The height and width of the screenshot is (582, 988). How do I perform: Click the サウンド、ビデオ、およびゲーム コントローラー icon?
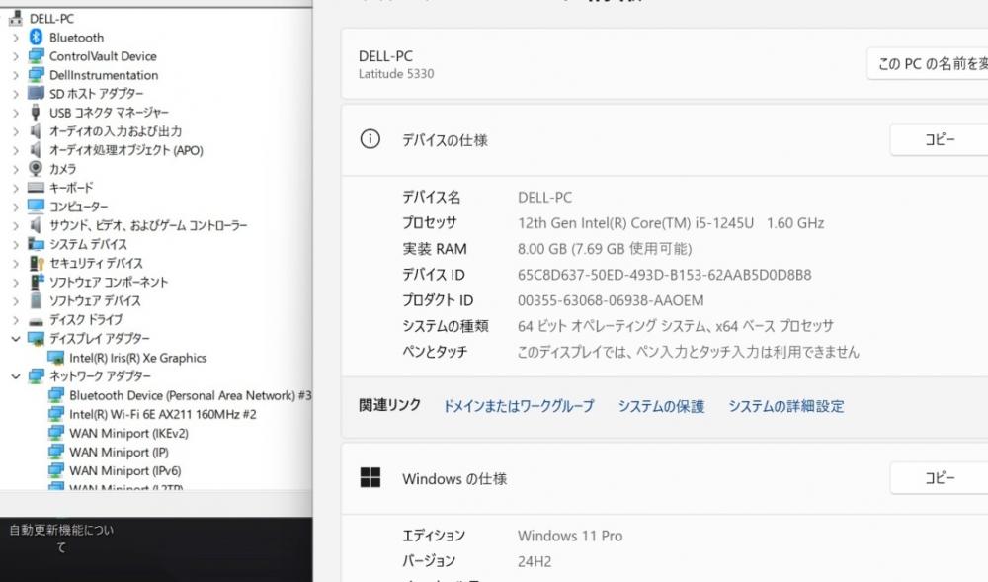[36, 225]
